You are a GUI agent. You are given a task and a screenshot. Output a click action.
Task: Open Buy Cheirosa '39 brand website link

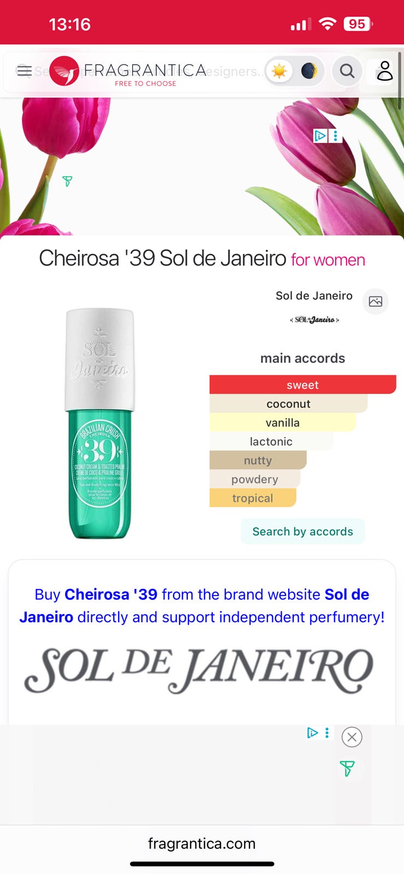pyautogui.click(x=202, y=606)
